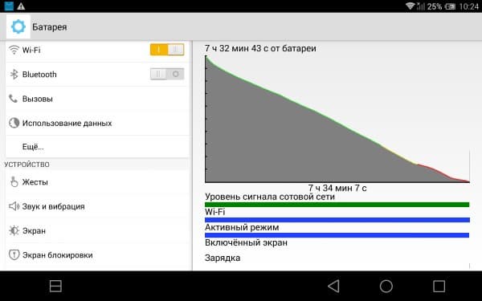Viewport: 482px width, 301px height.
Task: Tap the warning triangle in status bar
Action: coord(21,6)
